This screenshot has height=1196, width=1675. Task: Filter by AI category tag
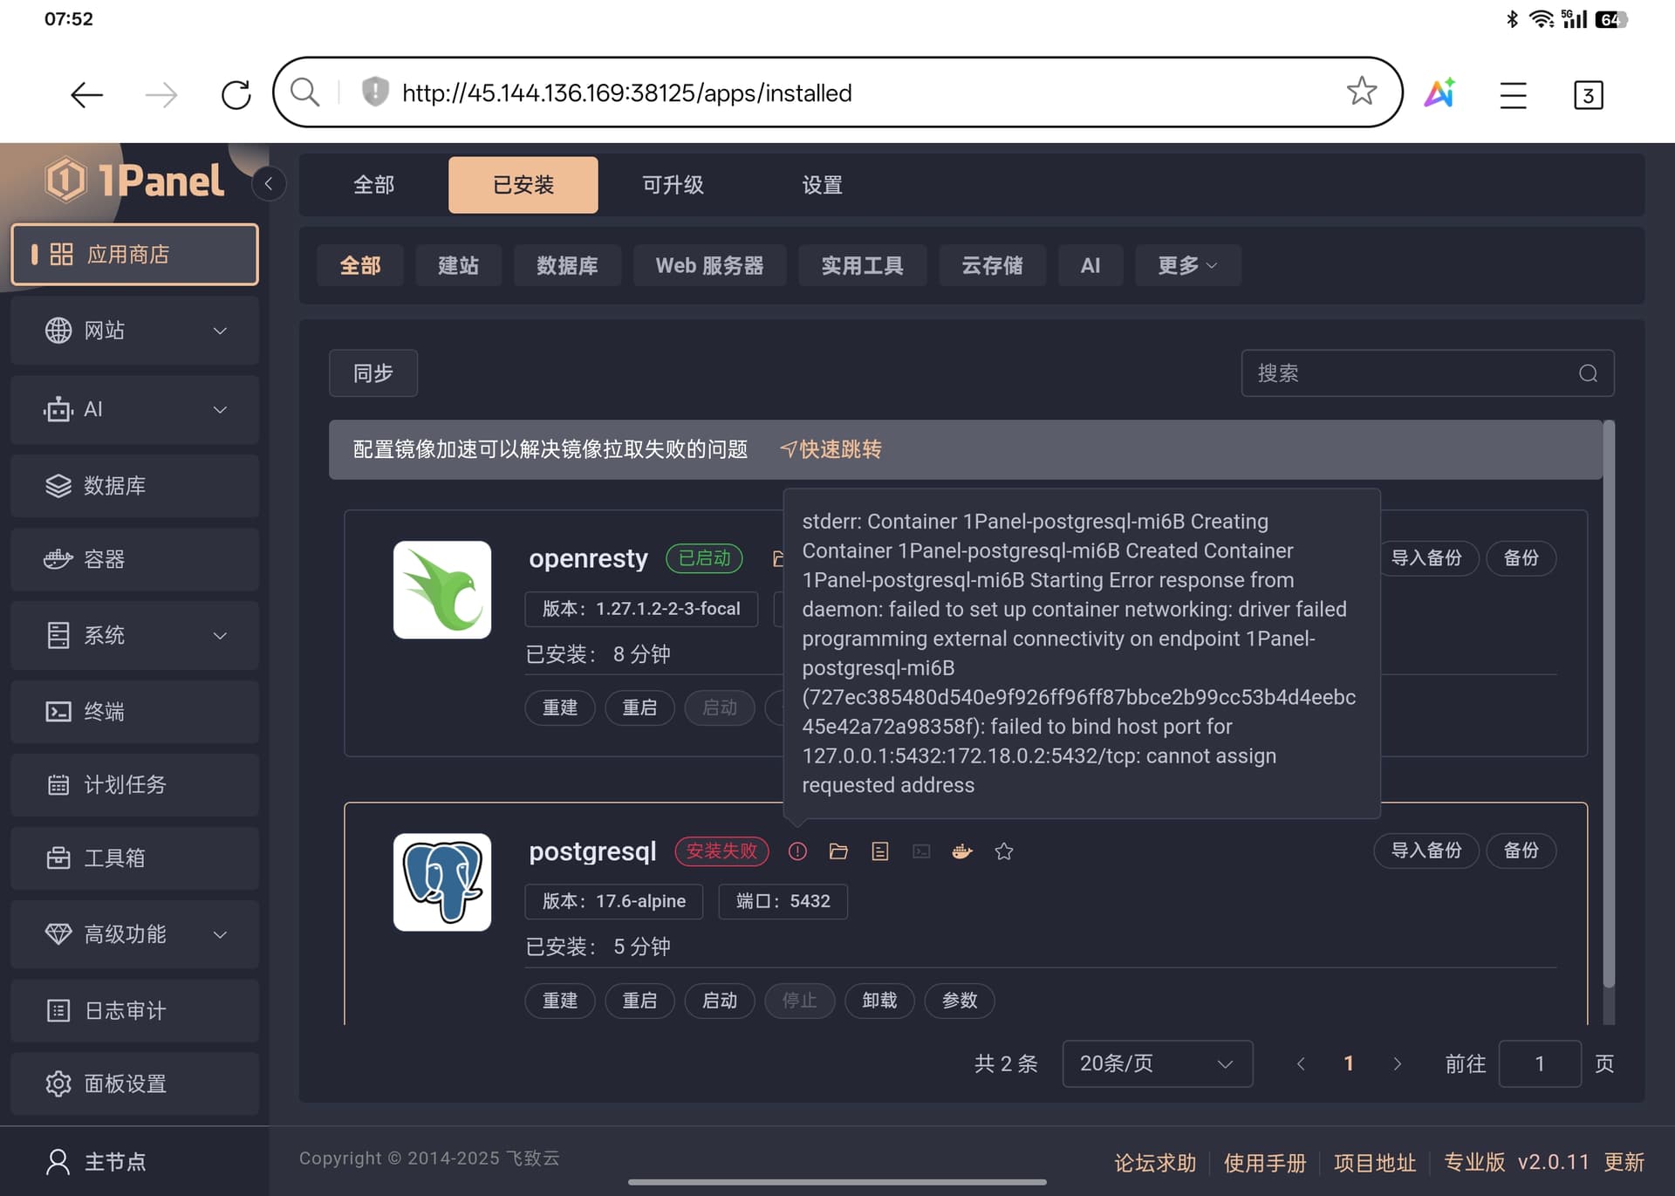point(1090,265)
